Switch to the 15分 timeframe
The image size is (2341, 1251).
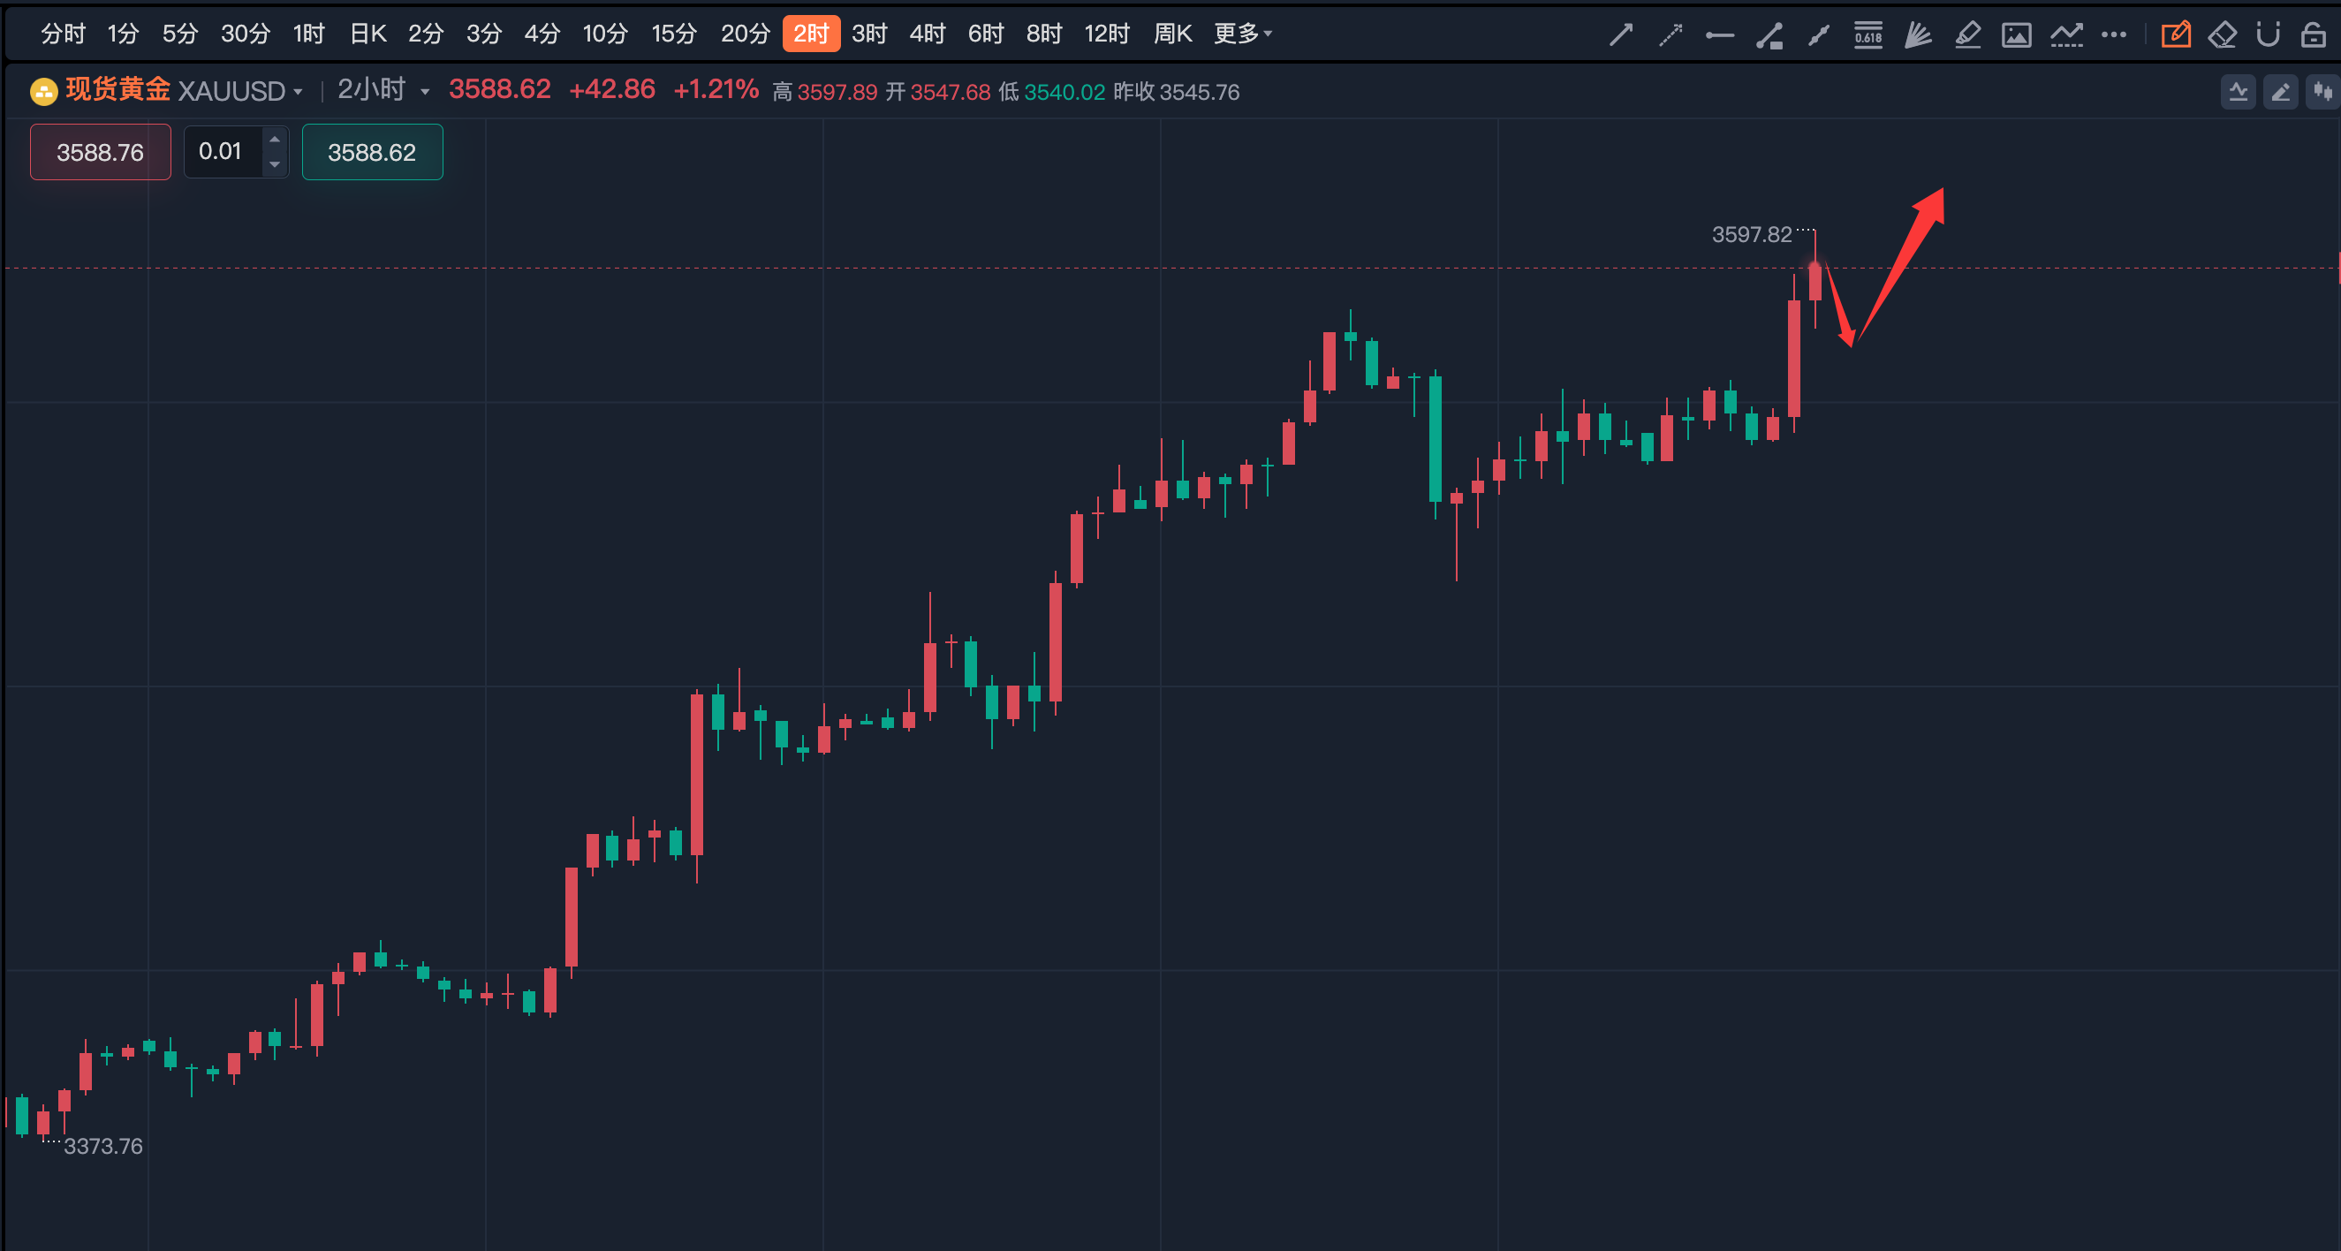[674, 34]
